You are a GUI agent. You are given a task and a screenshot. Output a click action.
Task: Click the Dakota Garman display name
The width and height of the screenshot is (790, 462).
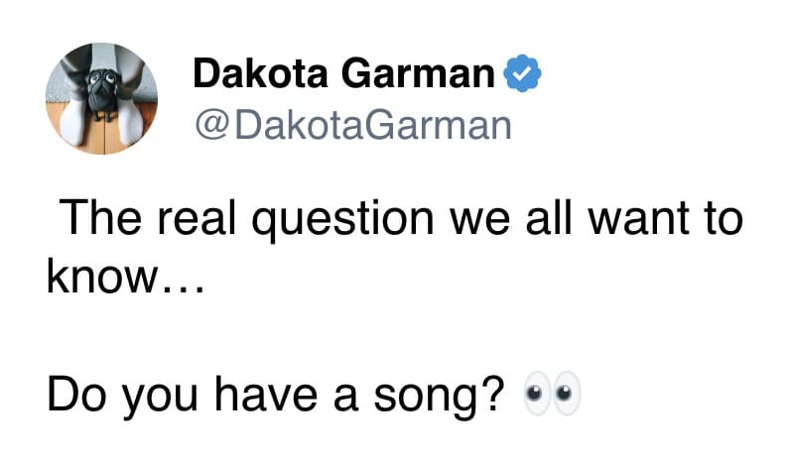pos(344,73)
